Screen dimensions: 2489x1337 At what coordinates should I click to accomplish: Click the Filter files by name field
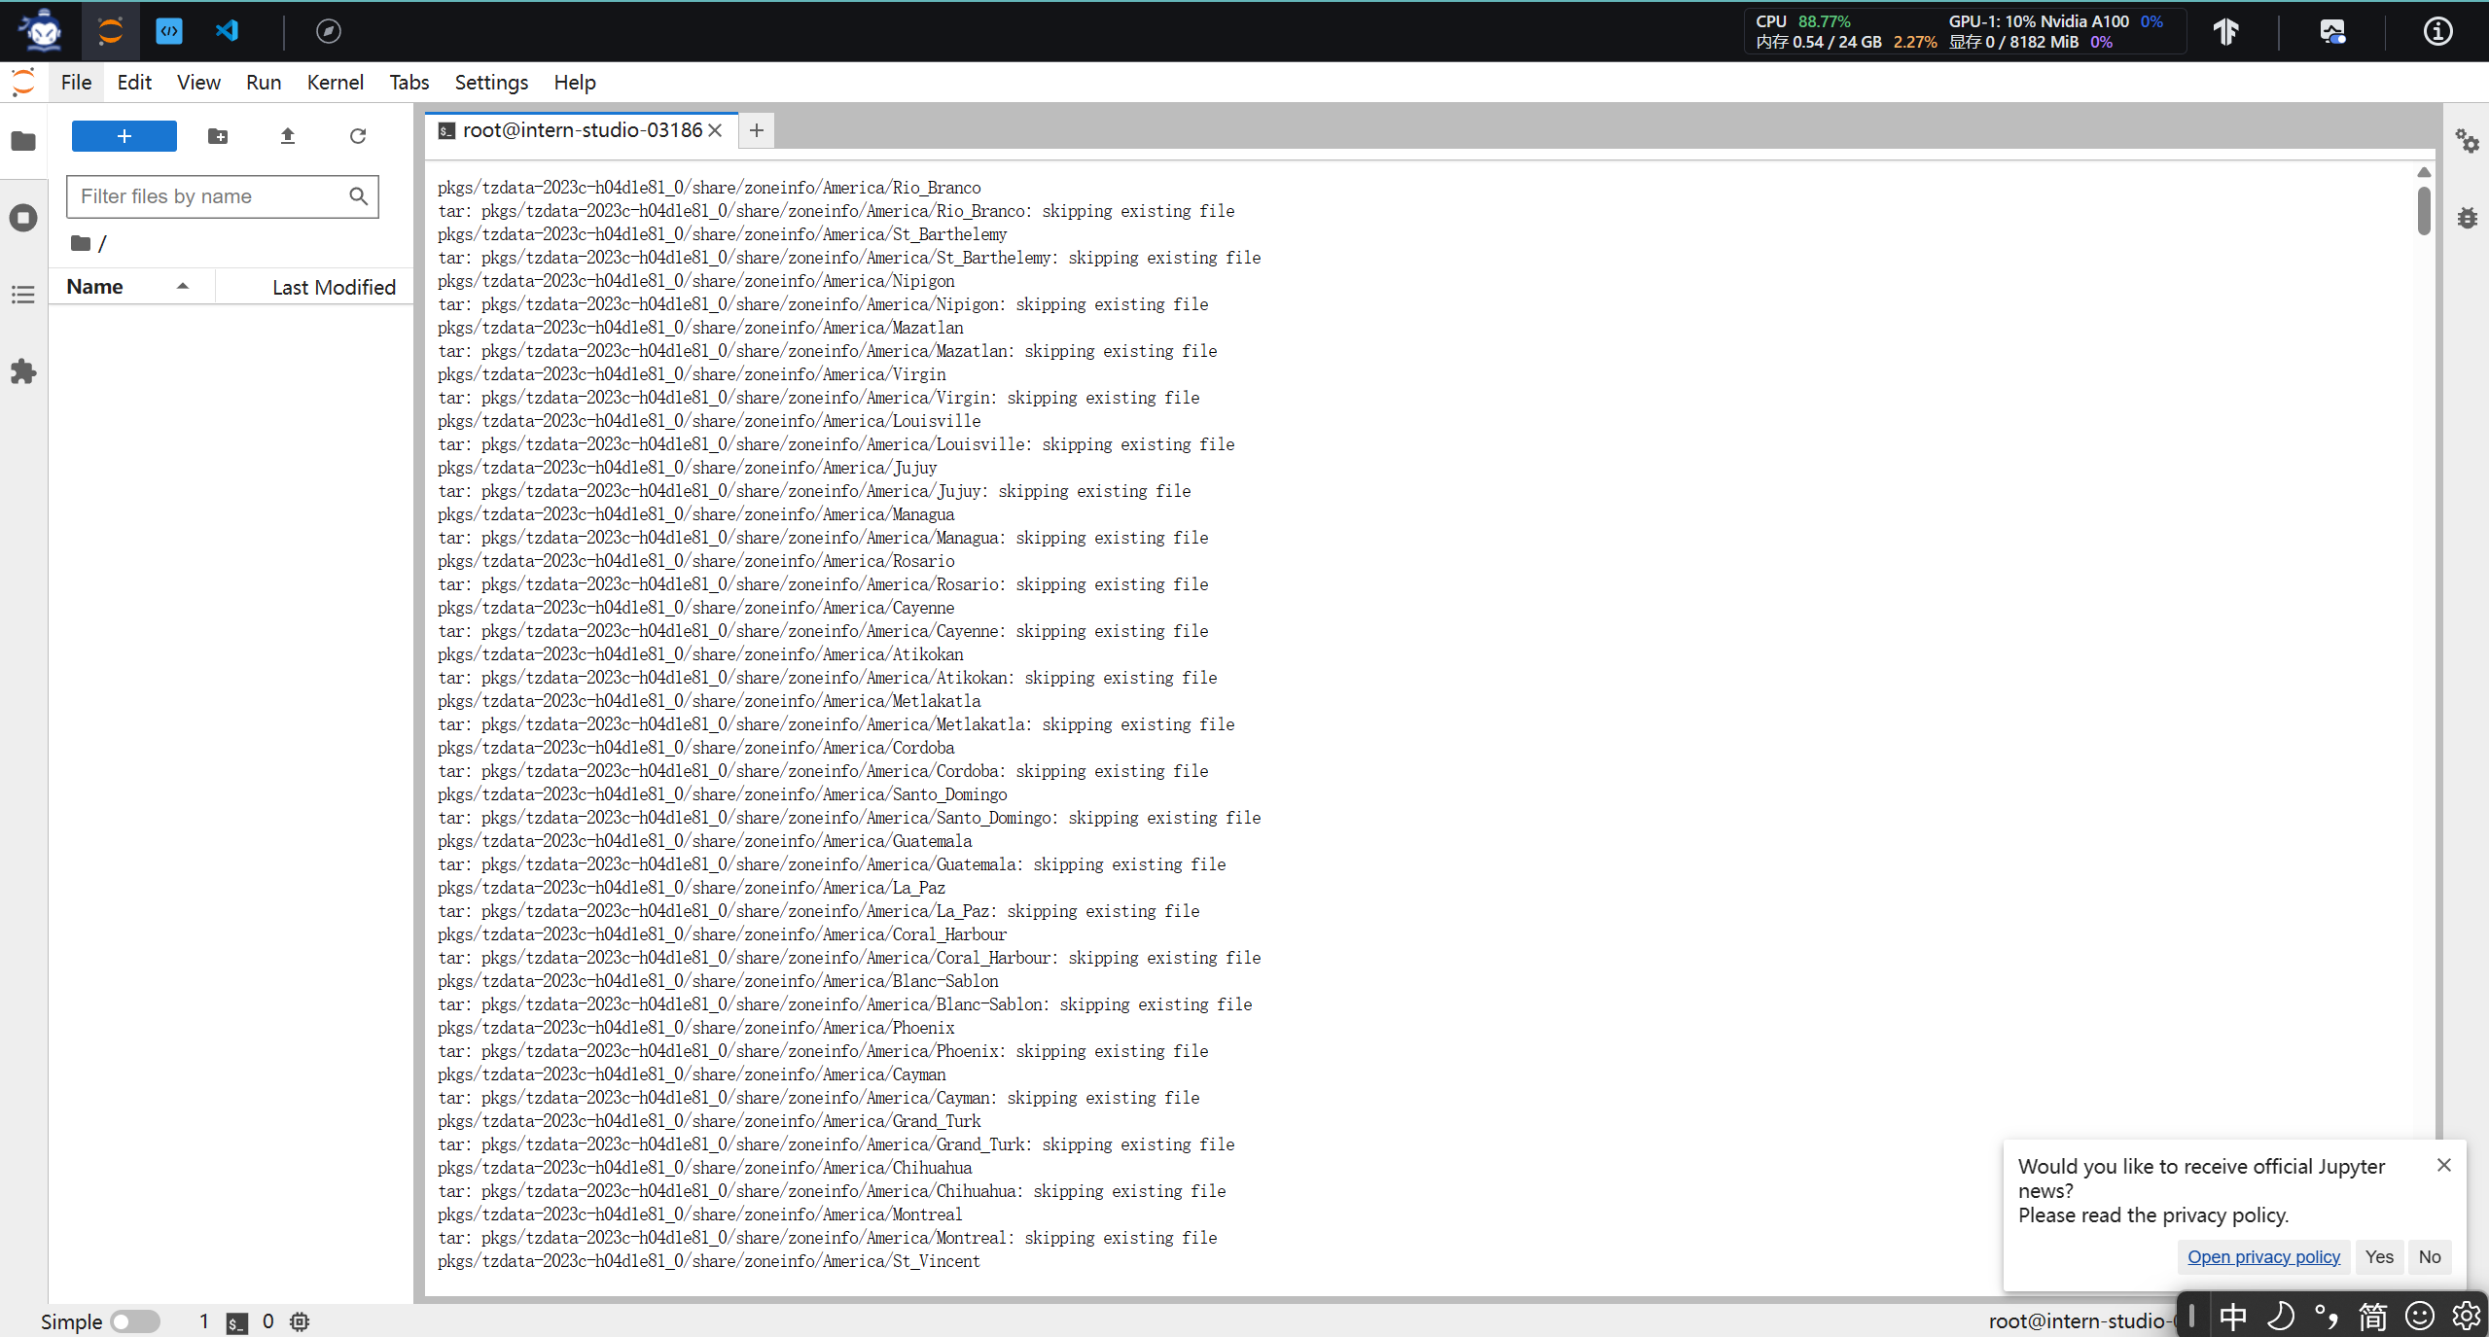[222, 196]
